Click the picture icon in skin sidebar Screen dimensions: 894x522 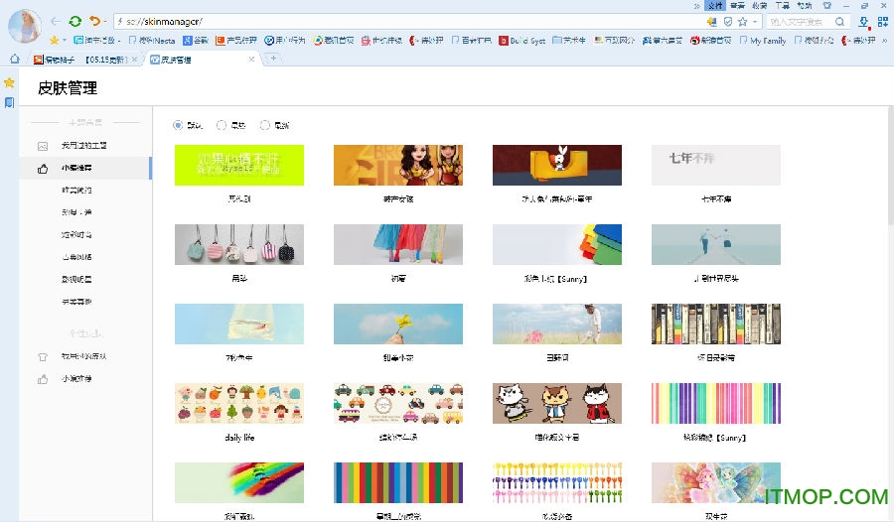tap(43, 146)
